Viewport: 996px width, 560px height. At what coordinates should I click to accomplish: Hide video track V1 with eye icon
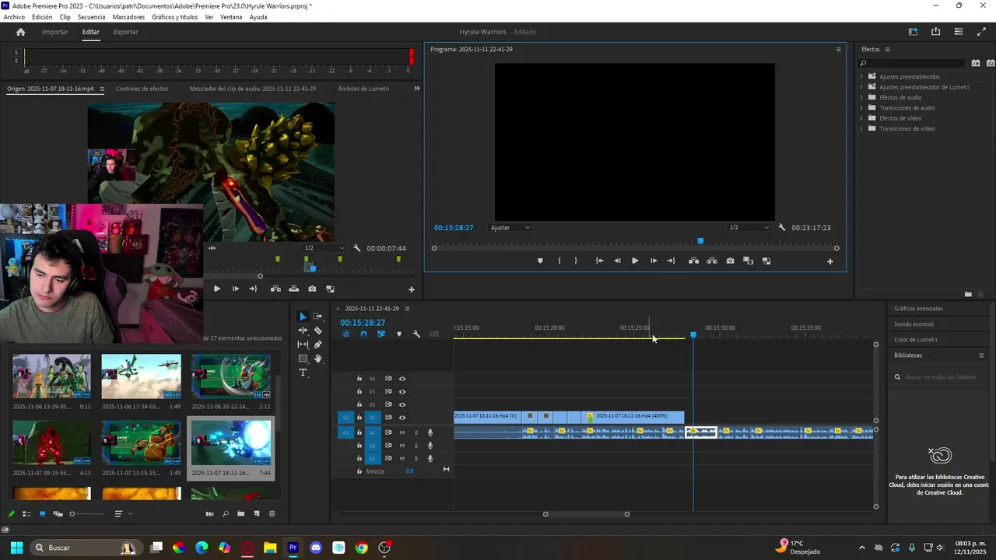pos(402,418)
